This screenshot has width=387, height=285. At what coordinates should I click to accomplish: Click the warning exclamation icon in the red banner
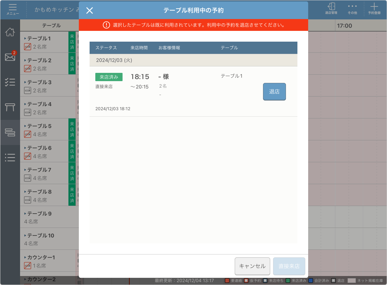point(106,25)
